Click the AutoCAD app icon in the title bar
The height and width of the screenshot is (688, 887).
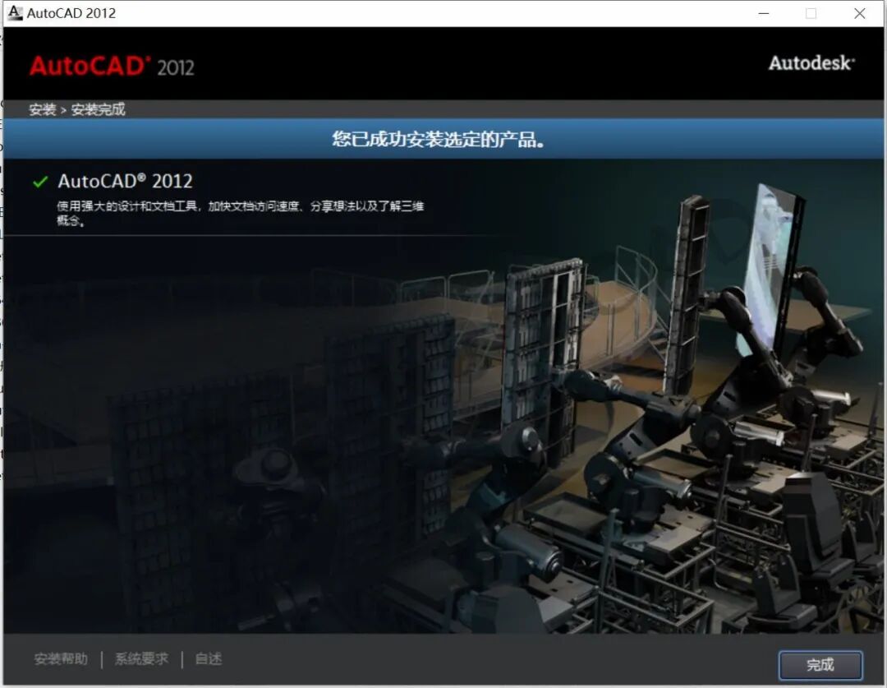(15, 12)
